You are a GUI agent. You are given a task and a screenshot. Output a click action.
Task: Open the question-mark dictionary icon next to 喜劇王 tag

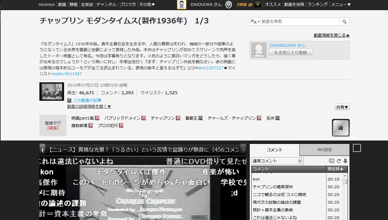[200, 118]
